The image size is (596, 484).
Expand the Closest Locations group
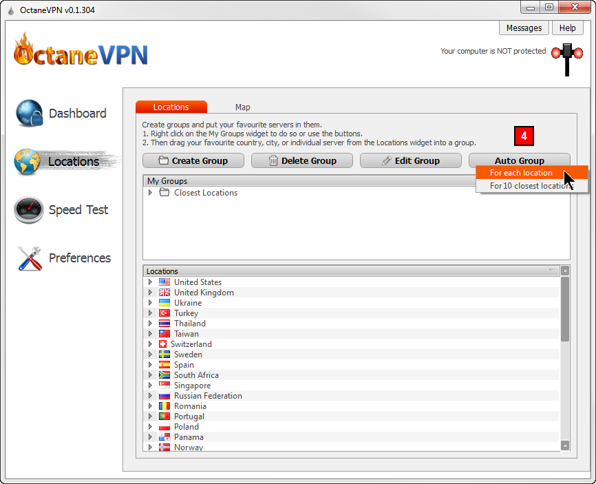[150, 192]
